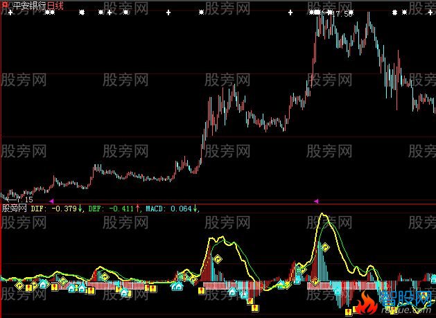Click the red icon before 平安银行 title
Viewport: 436px width, 318px height.
6,6
